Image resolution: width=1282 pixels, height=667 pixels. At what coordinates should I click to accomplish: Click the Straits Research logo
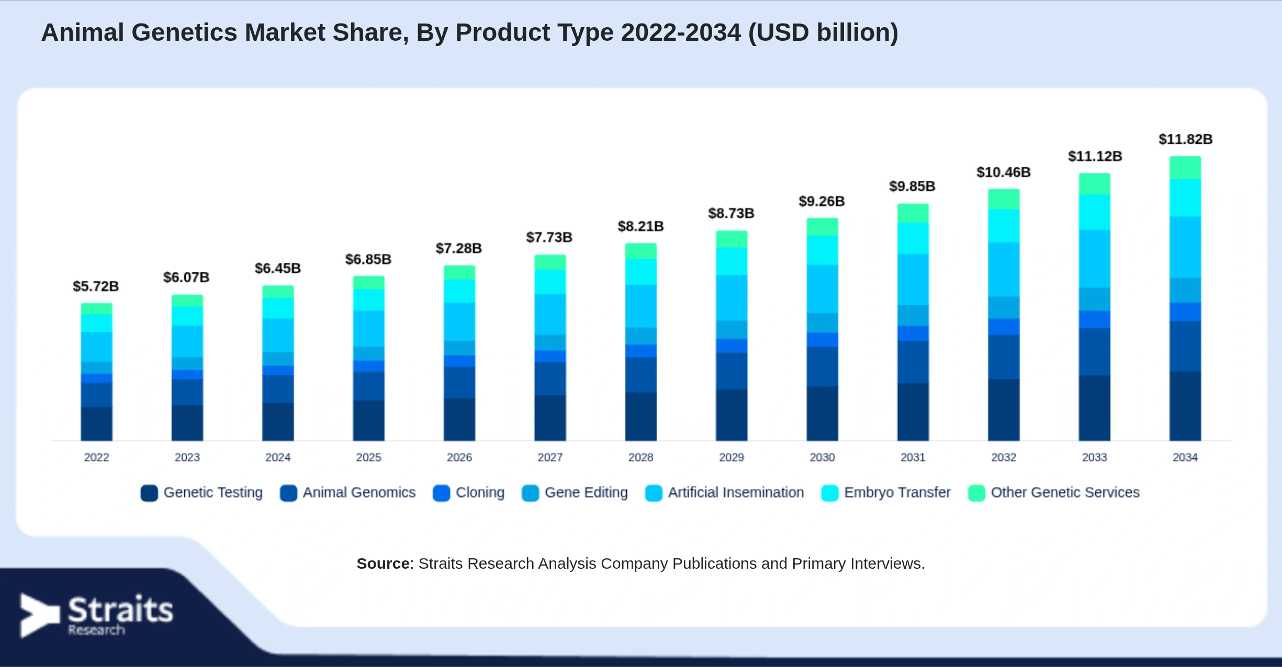(96, 615)
